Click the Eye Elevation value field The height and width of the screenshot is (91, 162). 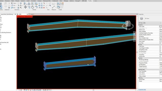point(161,64)
